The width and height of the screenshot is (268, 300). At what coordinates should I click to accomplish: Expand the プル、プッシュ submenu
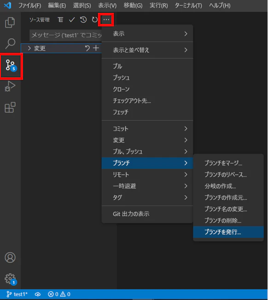147,152
